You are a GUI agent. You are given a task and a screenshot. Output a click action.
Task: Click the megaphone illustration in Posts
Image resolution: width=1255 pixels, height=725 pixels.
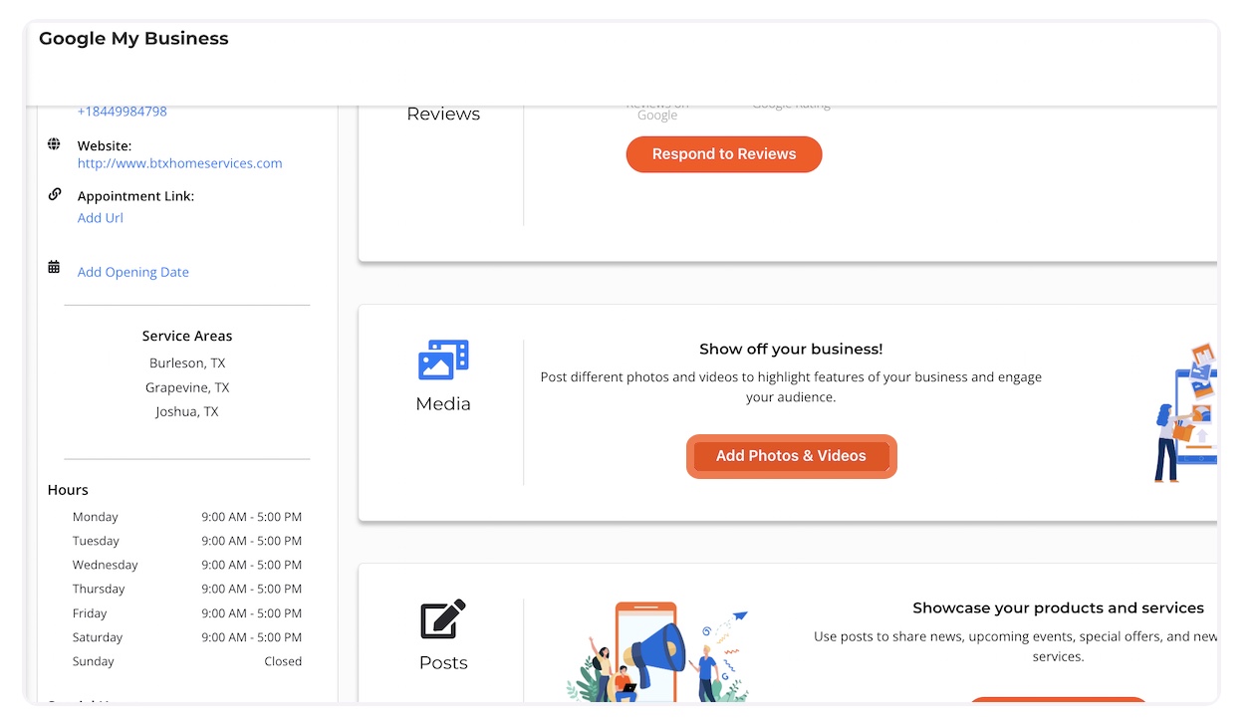[658, 651]
